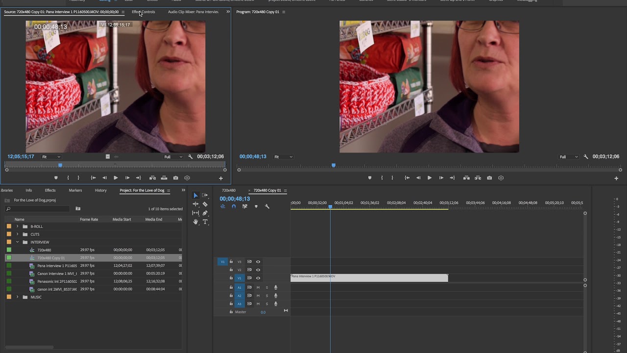The width and height of the screenshot is (627, 353).
Task: Play the Program monitor
Action: coord(430,178)
